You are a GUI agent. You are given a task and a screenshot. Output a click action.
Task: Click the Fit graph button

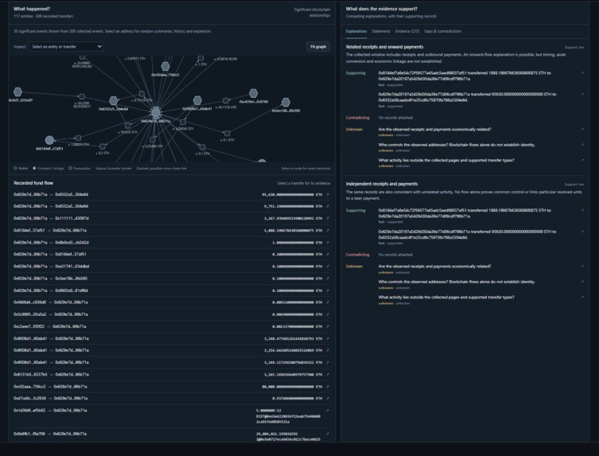coord(318,47)
